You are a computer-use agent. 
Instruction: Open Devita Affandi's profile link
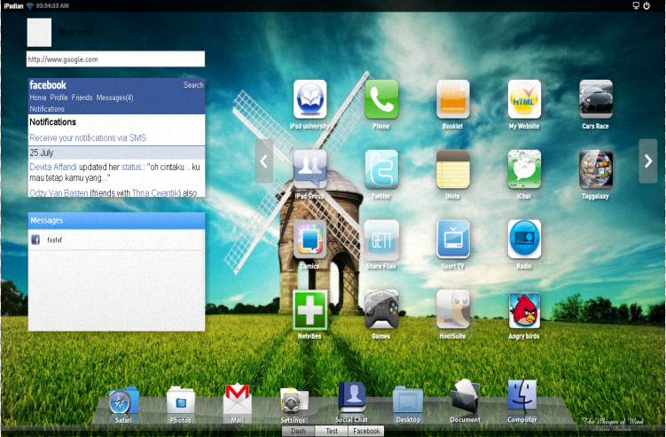tap(53, 167)
